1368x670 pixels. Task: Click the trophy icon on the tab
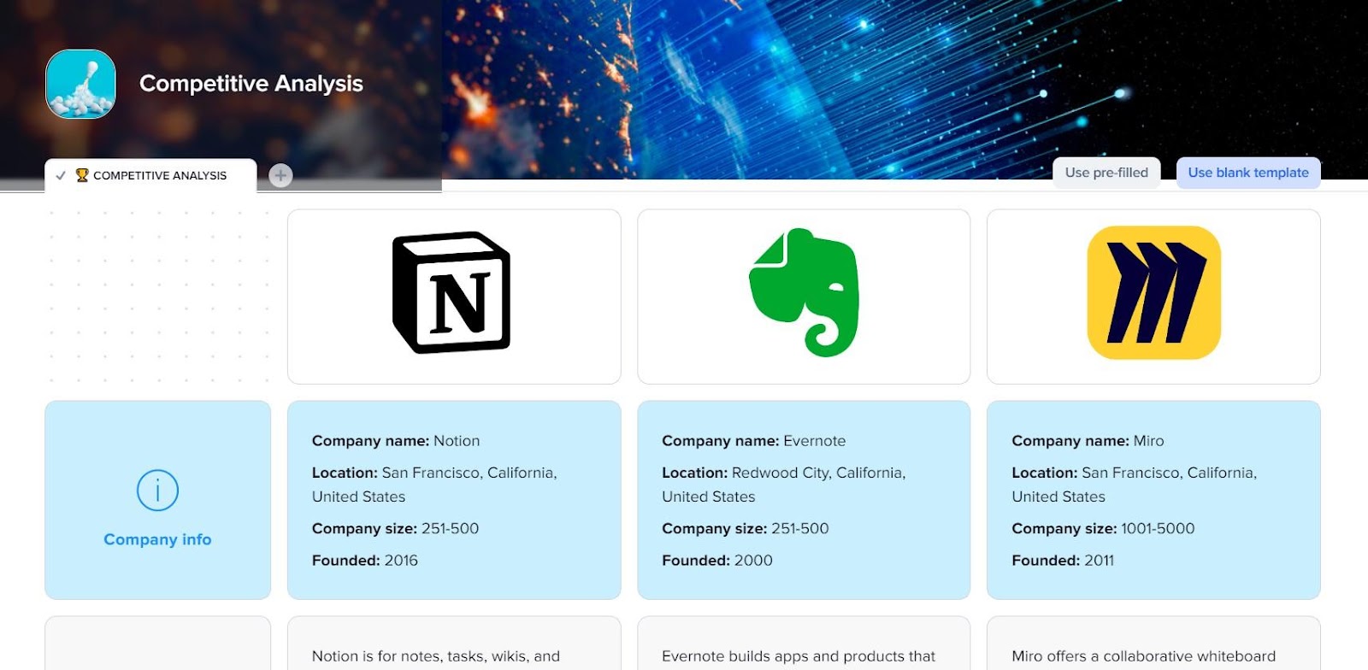click(x=82, y=175)
